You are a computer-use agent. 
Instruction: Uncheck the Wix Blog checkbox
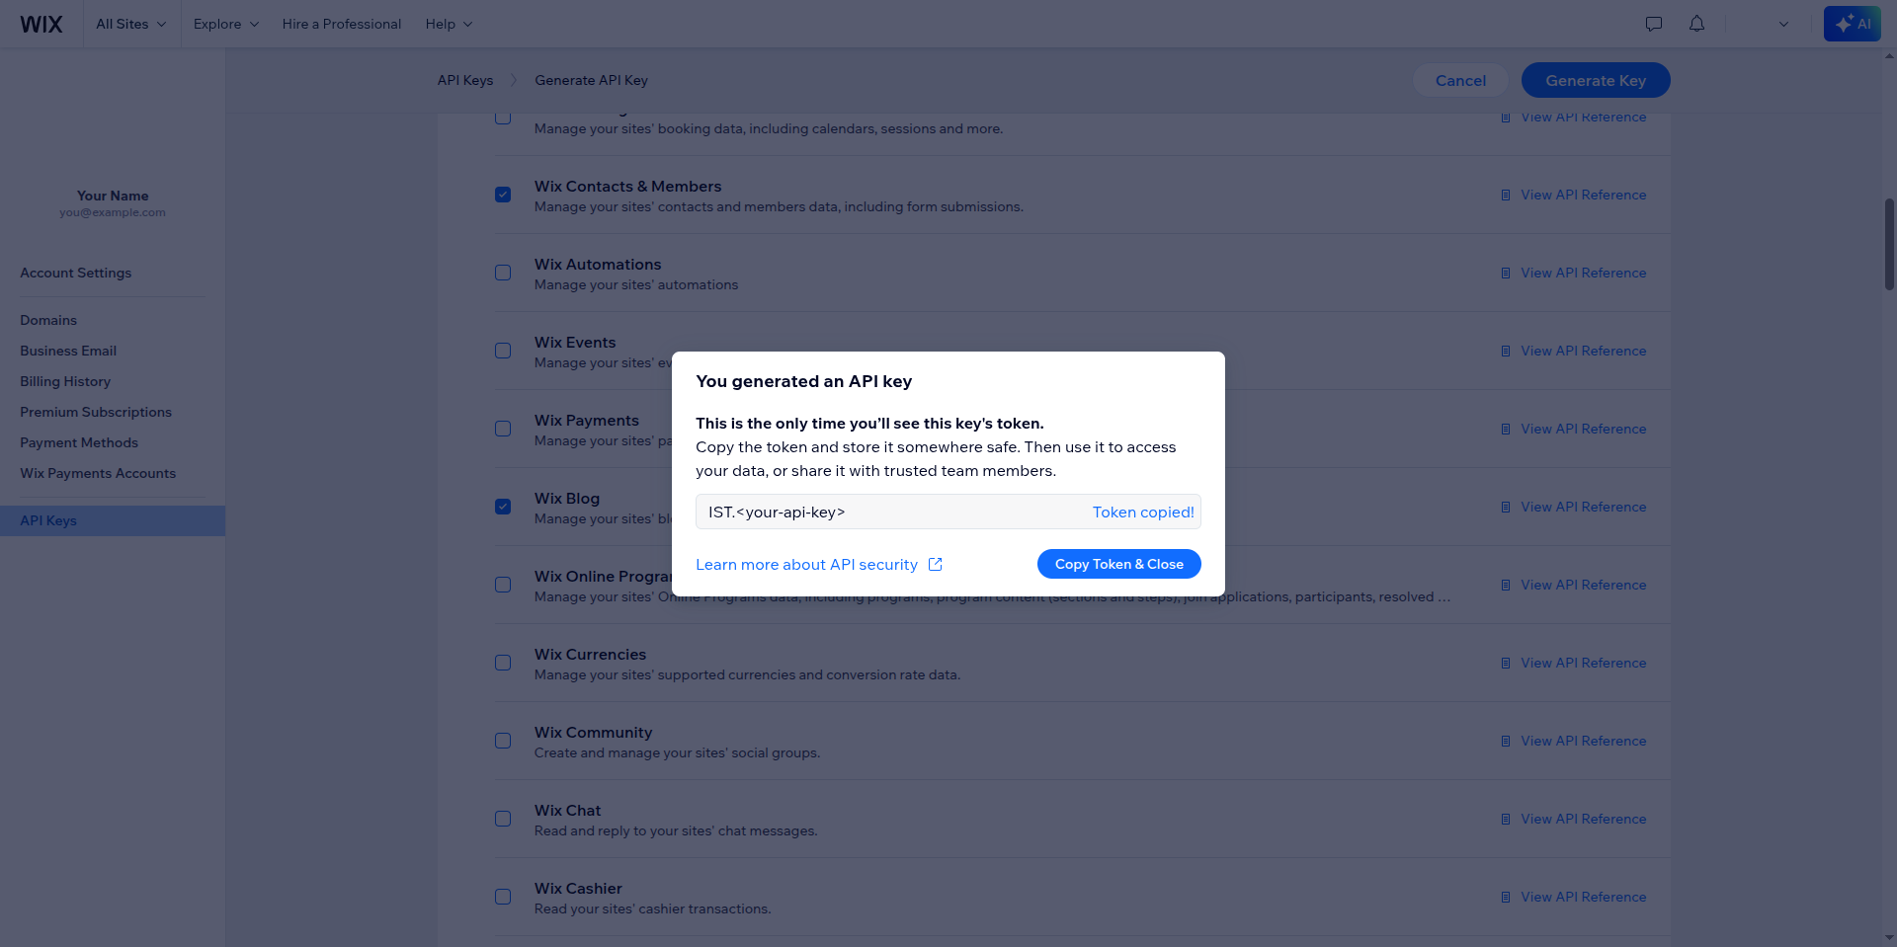coord(503,507)
